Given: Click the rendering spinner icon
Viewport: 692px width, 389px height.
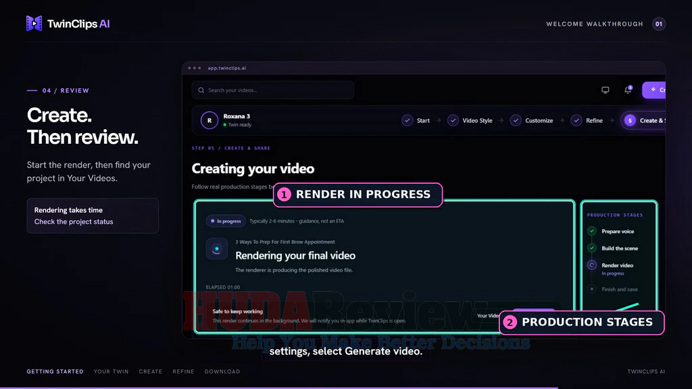Looking at the screenshot, I should (217, 249).
